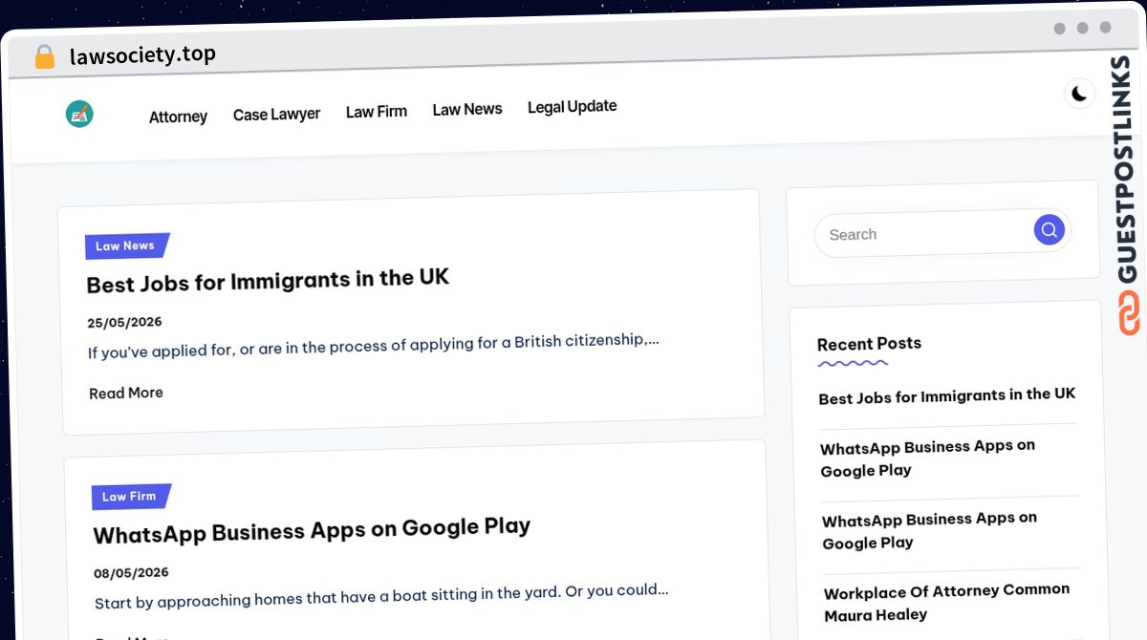The height and width of the screenshot is (640, 1147).
Task: Open the Legal Update menu item
Action: [x=572, y=107]
